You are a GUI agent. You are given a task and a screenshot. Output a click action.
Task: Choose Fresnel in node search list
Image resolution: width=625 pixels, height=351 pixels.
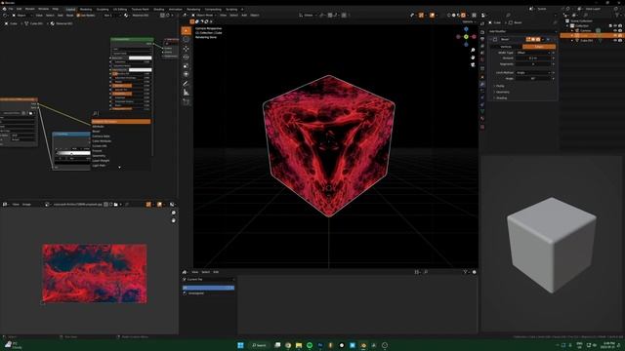click(97, 151)
